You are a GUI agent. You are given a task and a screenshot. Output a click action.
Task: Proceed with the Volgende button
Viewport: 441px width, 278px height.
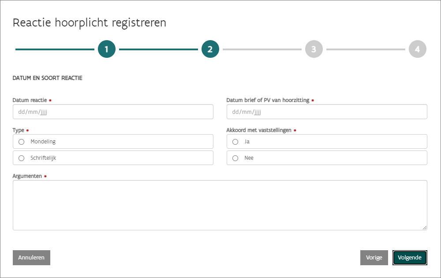[x=410, y=258]
